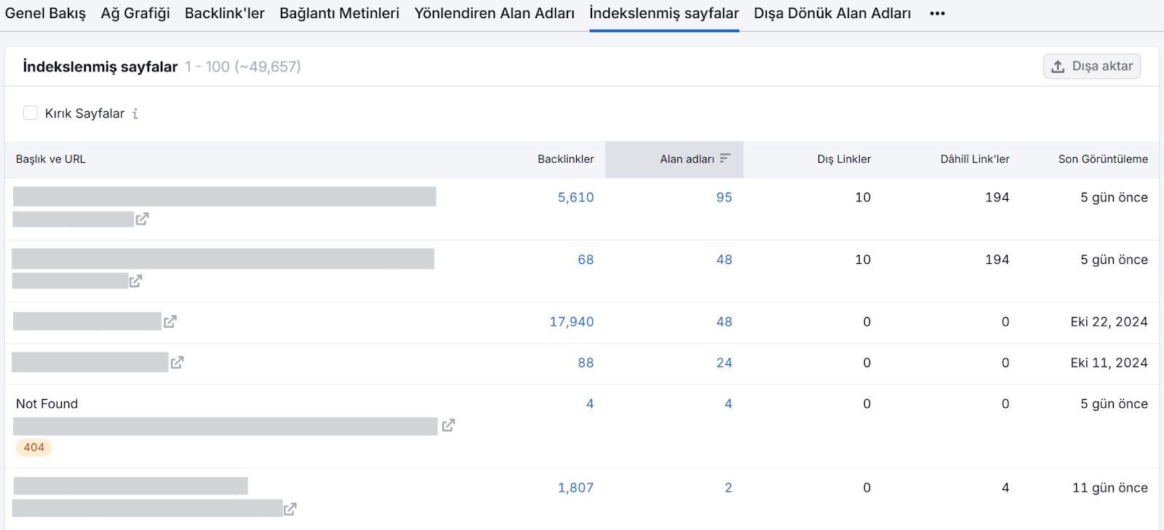Sort by Dâhilî Link'ler column header
The width and height of the screenshot is (1164, 530).
coord(975,159)
